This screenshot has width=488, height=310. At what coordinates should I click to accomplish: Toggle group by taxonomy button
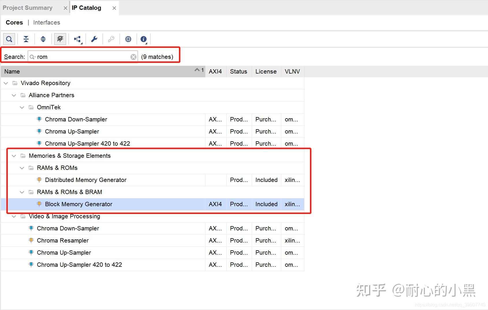pyautogui.click(x=60, y=39)
